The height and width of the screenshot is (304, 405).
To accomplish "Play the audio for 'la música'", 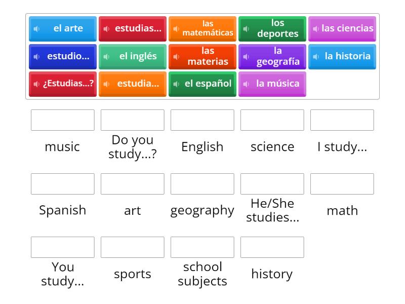I will point(247,84).
